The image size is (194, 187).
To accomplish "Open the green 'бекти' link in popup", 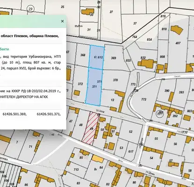I will click(4, 49).
